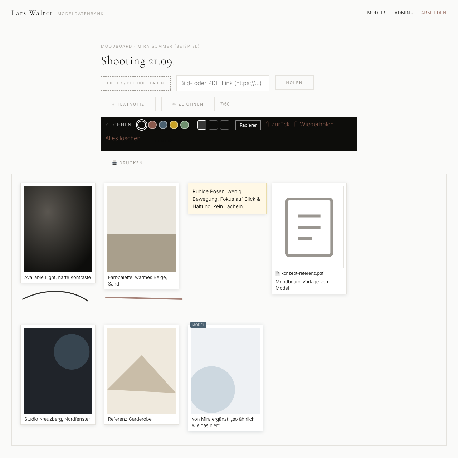Image resolution: width=458 pixels, height=458 pixels.
Task: Select the black drawing color swatch
Action: pyautogui.click(x=142, y=125)
